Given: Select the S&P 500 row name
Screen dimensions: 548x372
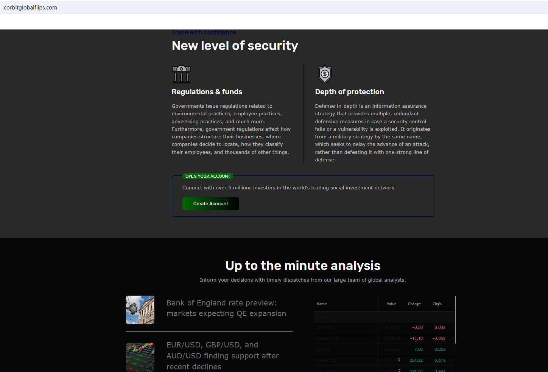Looking at the screenshot, I should [x=324, y=327].
